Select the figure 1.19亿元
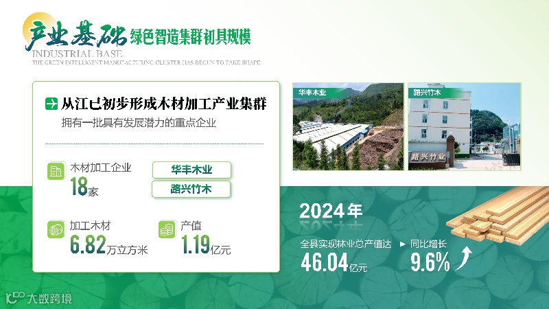This screenshot has height=309, width=549. point(206,244)
